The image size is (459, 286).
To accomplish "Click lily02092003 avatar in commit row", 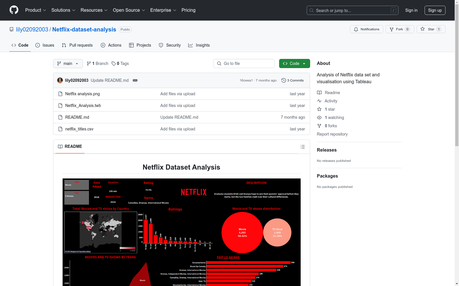I will [60, 80].
